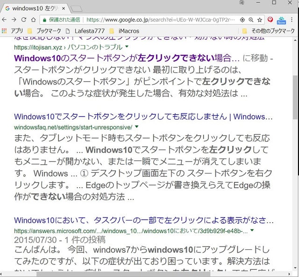
Task: Click the horizontal scrollbar thumb
Action: [x=123, y=274]
